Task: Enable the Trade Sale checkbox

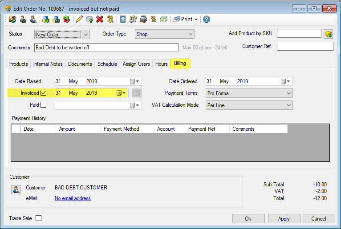Action: click(38, 218)
